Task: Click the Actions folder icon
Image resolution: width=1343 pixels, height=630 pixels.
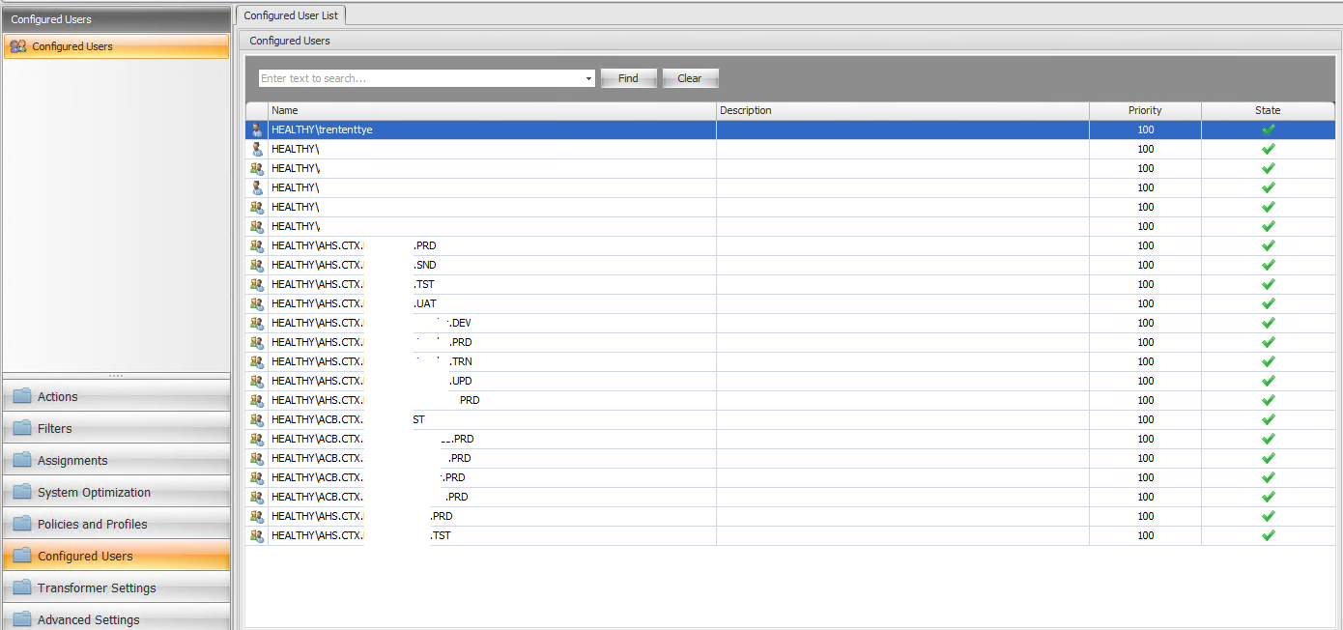Action: coord(21,396)
